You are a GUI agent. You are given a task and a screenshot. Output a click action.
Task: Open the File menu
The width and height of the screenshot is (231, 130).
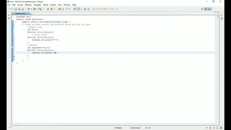click(9, 5)
